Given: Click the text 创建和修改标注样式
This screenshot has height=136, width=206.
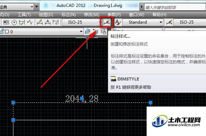Looking at the screenshot, I should click(x=129, y=44).
